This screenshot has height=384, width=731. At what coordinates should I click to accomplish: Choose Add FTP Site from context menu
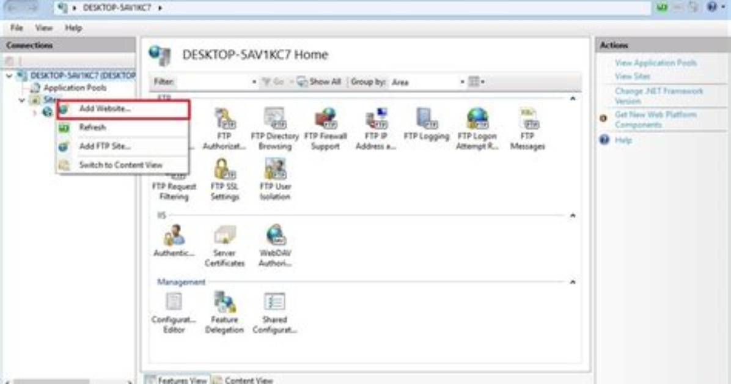tap(123, 147)
